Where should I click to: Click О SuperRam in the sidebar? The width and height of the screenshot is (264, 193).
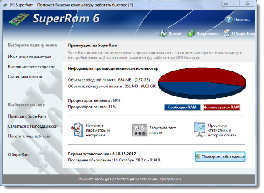coord(18,154)
